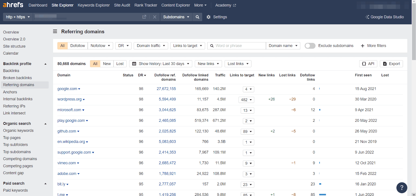Open Content Explorer

point(175,5)
